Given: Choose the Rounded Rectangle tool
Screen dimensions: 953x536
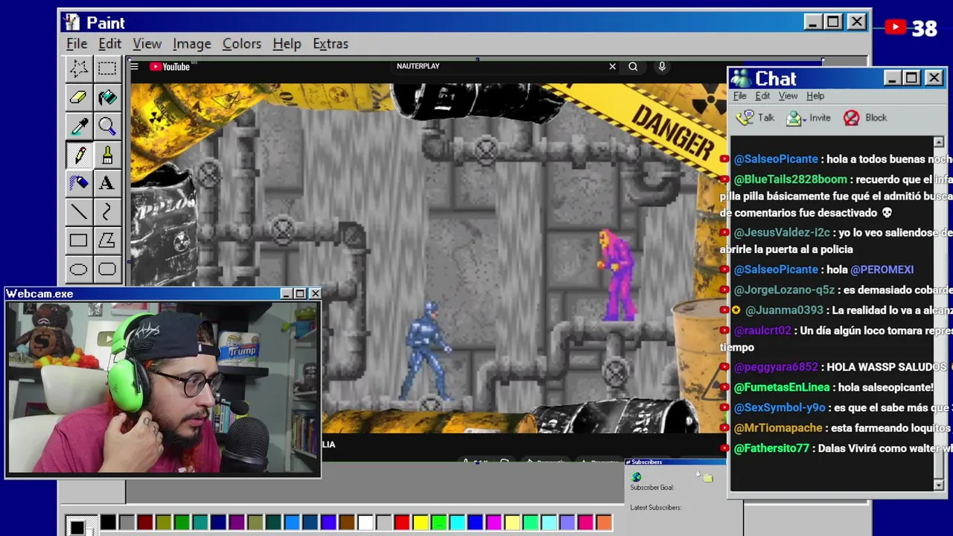Looking at the screenshot, I should click(107, 269).
